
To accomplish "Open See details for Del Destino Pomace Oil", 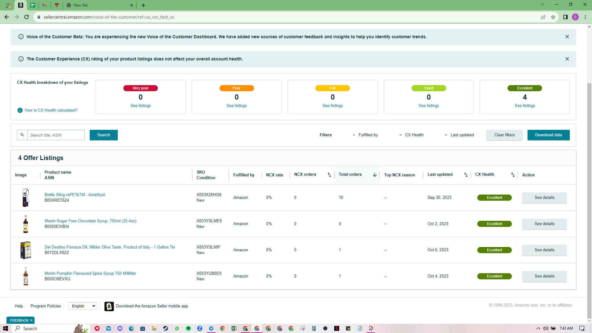I will [x=545, y=250].
